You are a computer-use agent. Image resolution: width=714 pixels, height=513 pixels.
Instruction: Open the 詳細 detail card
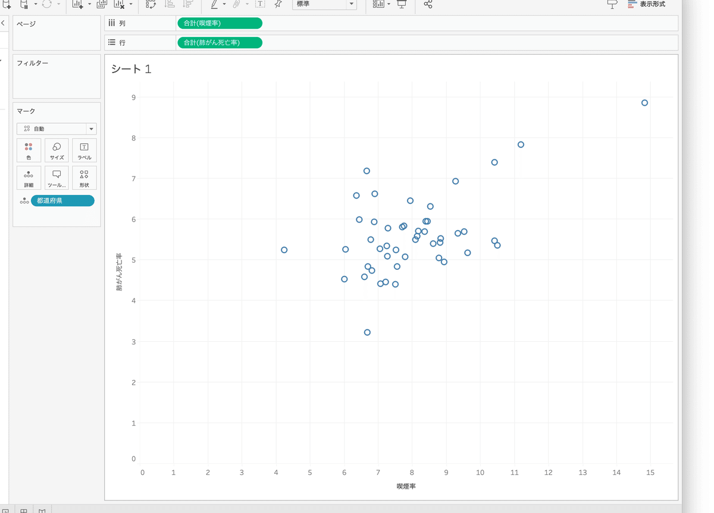29,178
